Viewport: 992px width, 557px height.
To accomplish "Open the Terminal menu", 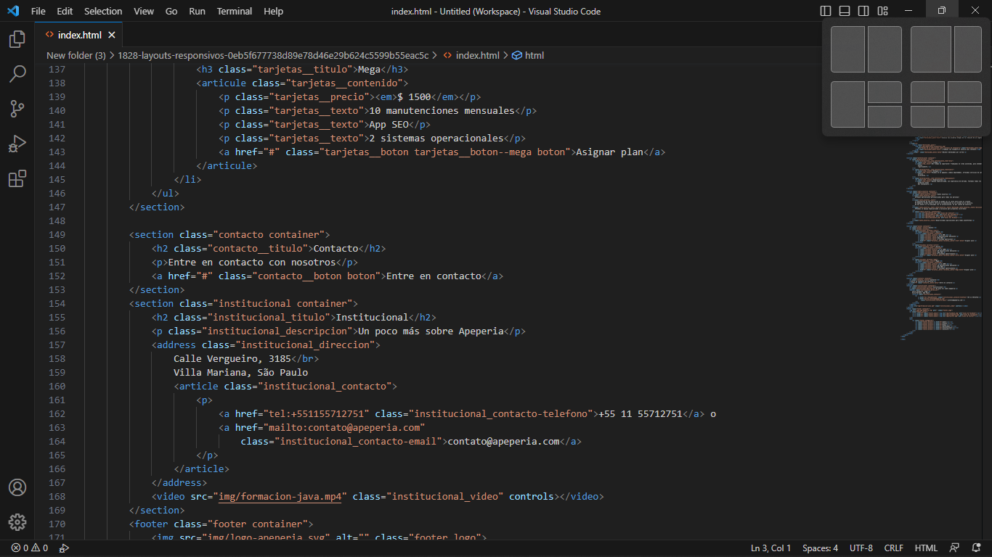I will pyautogui.click(x=235, y=11).
